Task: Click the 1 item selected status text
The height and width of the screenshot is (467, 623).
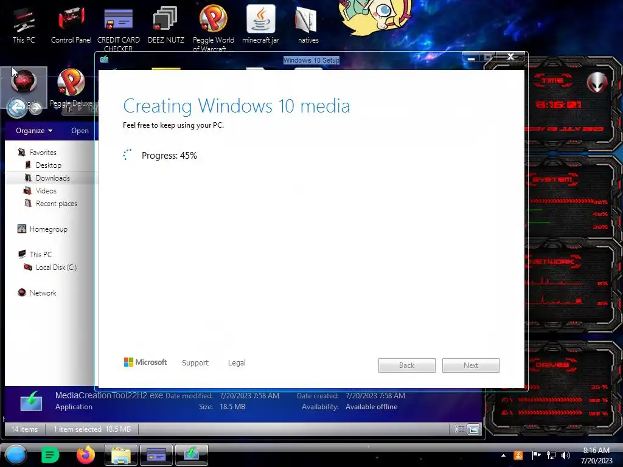Action: pos(92,429)
